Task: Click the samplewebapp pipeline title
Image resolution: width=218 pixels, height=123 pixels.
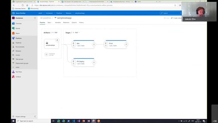Action: point(64,18)
